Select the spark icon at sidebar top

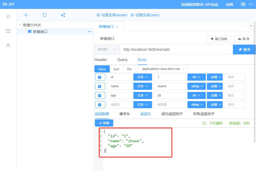click(x=8, y=16)
